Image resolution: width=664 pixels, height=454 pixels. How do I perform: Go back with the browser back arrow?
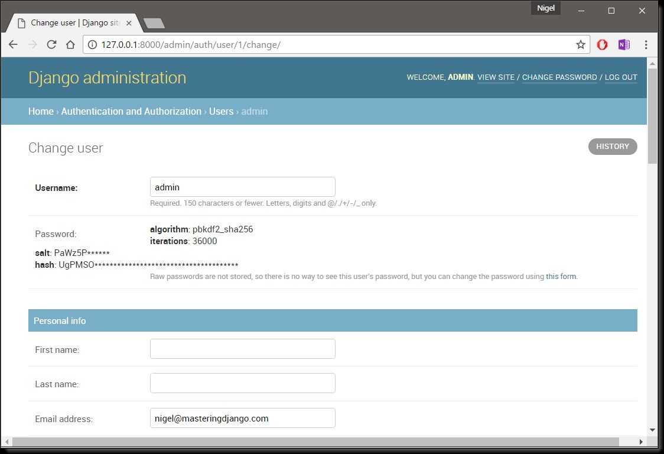(x=13, y=44)
